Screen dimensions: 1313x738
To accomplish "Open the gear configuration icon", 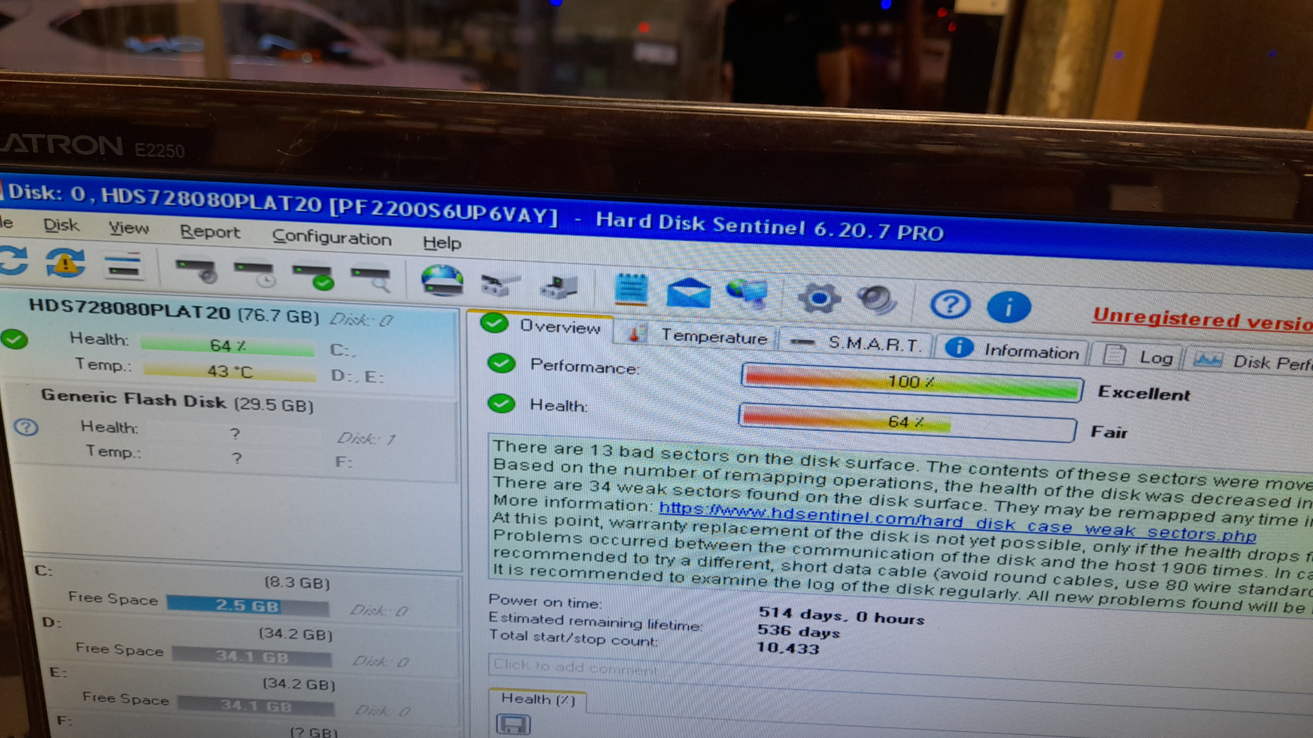I will [x=819, y=298].
